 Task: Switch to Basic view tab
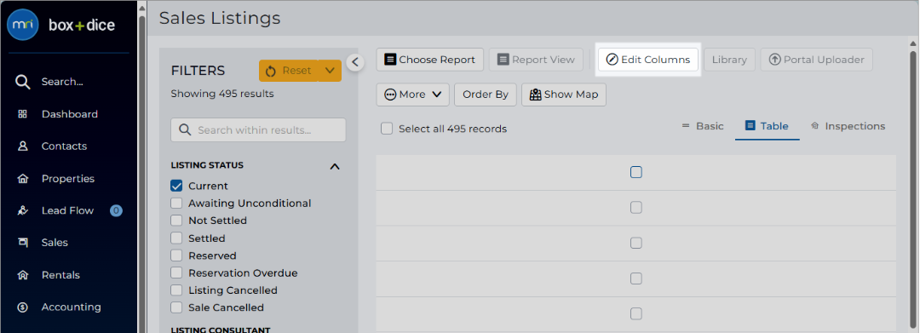coord(702,126)
